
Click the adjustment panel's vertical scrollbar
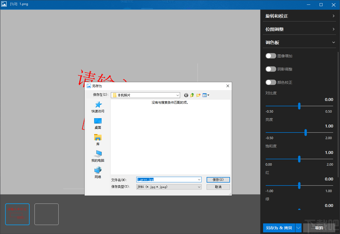[x=338, y=114]
